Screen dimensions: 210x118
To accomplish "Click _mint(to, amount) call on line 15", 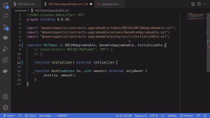I will [59, 75].
